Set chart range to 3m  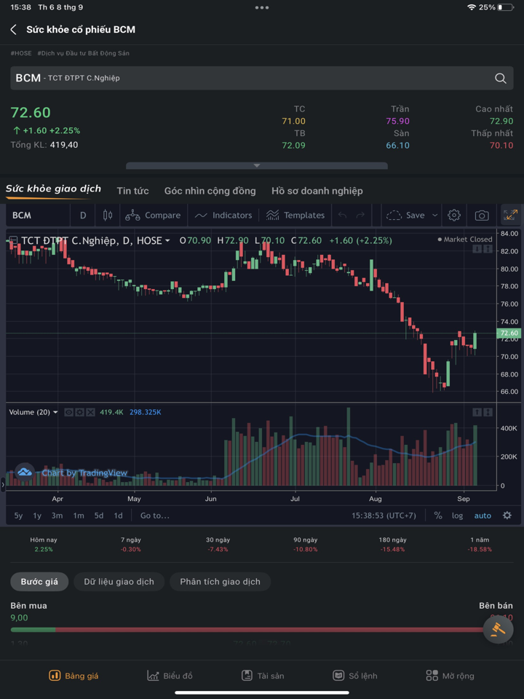[57, 516]
